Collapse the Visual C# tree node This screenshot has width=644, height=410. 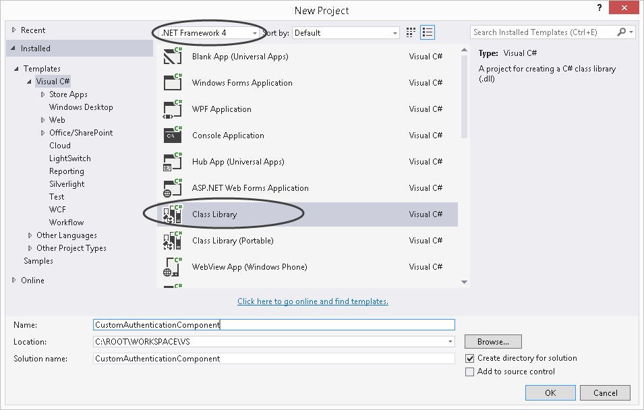click(x=29, y=82)
